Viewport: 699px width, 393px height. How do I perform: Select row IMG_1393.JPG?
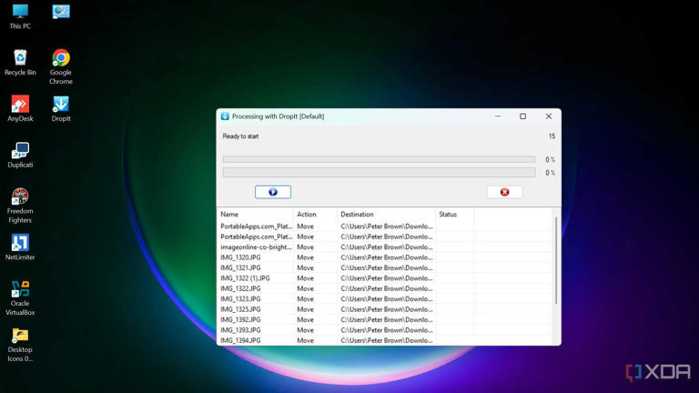point(385,330)
